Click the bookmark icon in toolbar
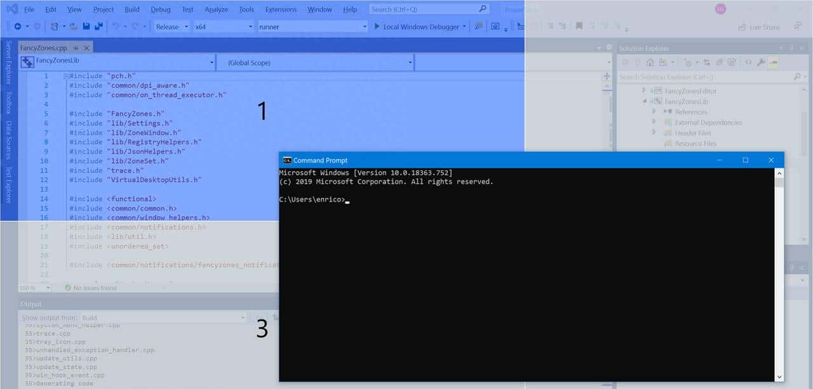Viewport: 813px width, 389px height. [579, 26]
